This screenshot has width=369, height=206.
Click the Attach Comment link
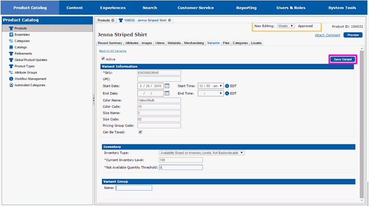pos(327,35)
